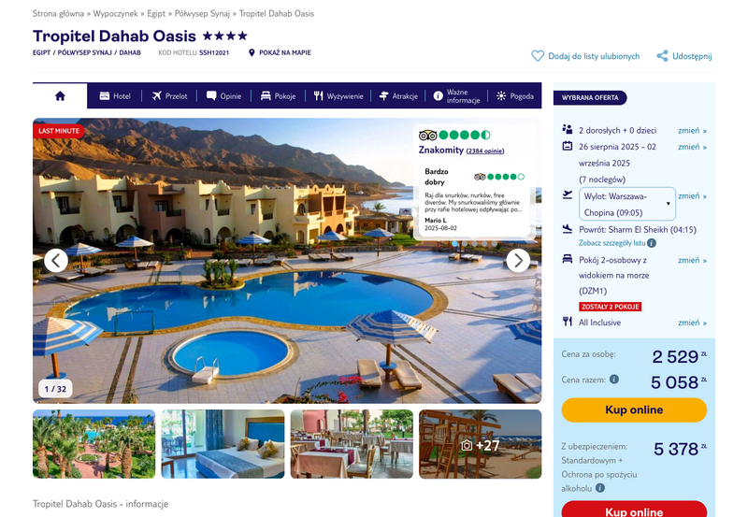Show next photo with right arrow
The image size is (748, 517).
[x=518, y=261]
